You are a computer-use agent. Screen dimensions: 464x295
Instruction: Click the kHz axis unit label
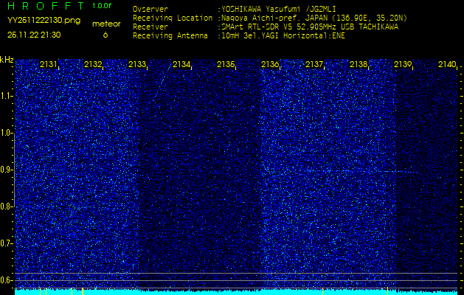7,60
